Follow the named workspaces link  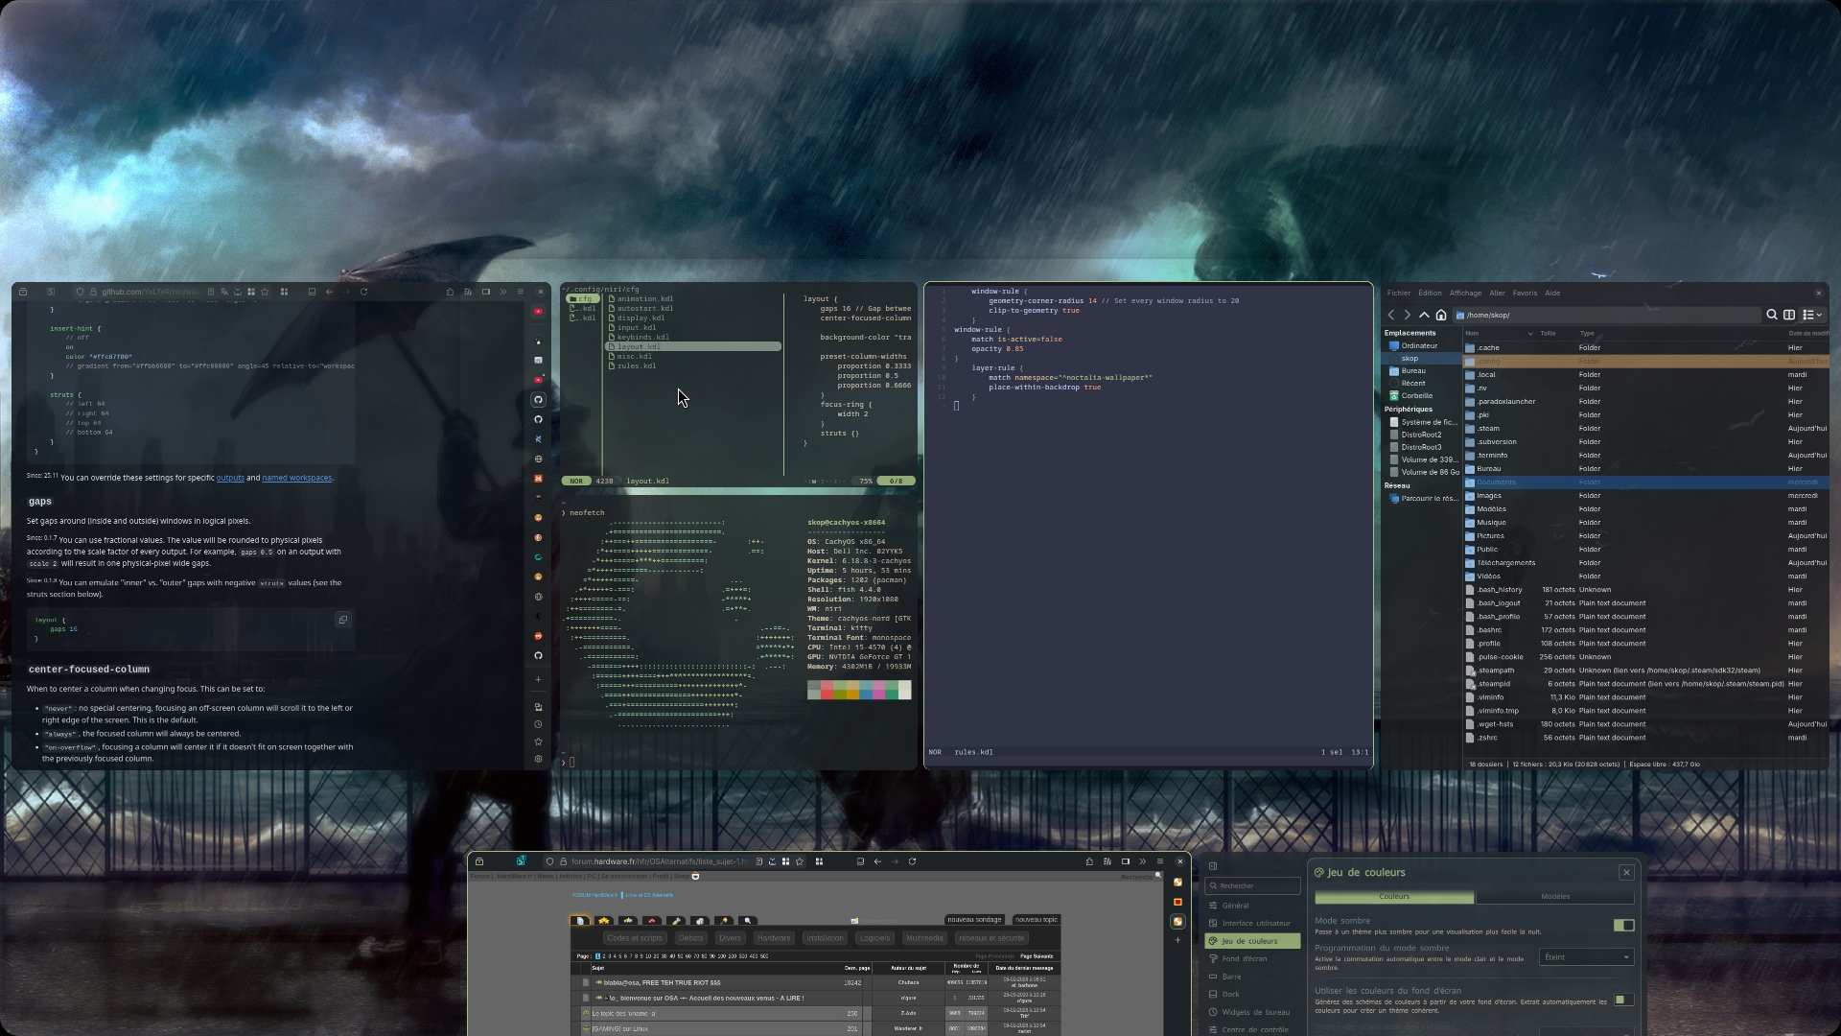point(297,478)
